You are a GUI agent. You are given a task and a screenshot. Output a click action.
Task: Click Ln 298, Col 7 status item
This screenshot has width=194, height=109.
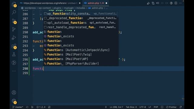point(116,107)
